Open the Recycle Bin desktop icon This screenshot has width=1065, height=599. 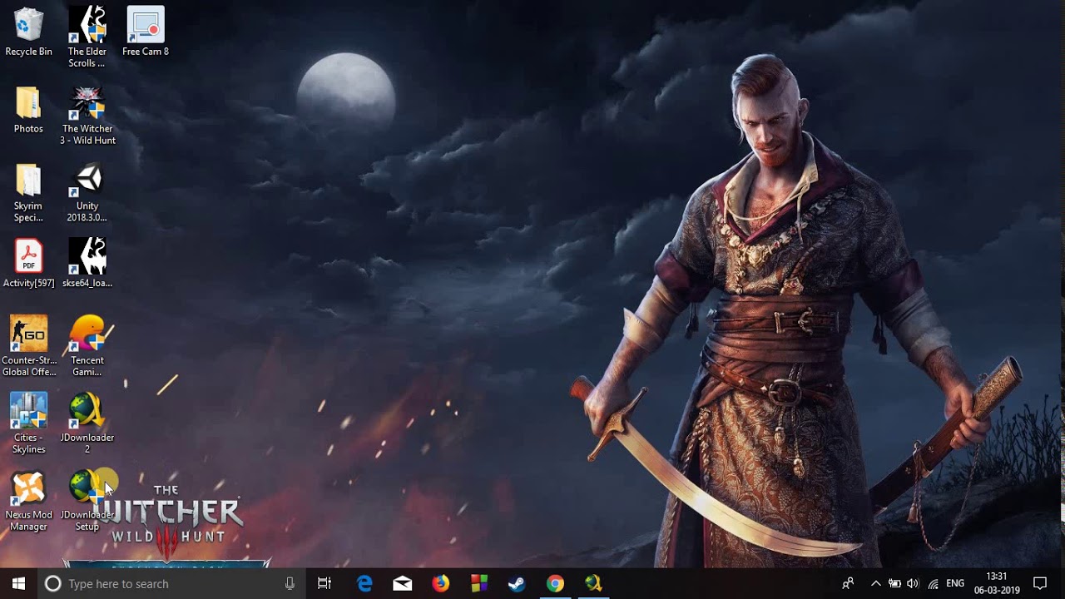[x=28, y=32]
